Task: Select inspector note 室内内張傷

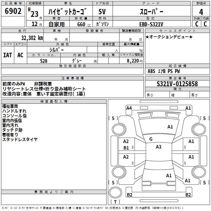Action: pos(12,121)
